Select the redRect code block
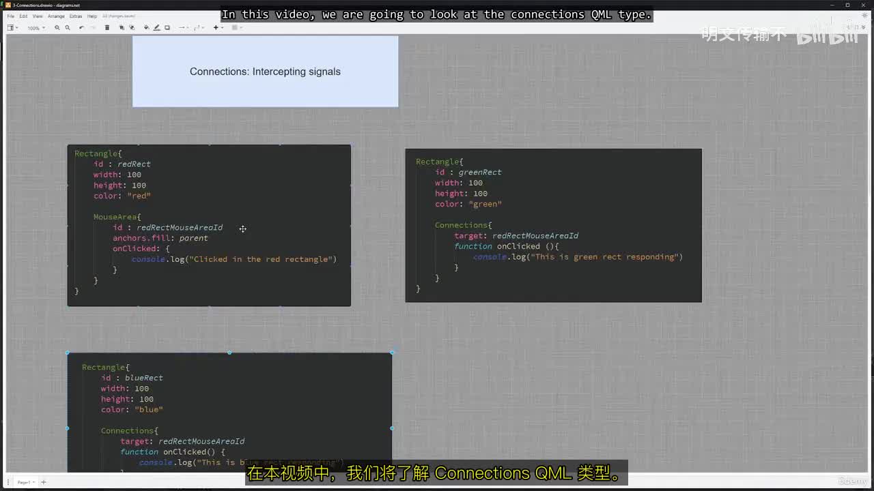The height and width of the screenshot is (491, 874). tap(209, 225)
